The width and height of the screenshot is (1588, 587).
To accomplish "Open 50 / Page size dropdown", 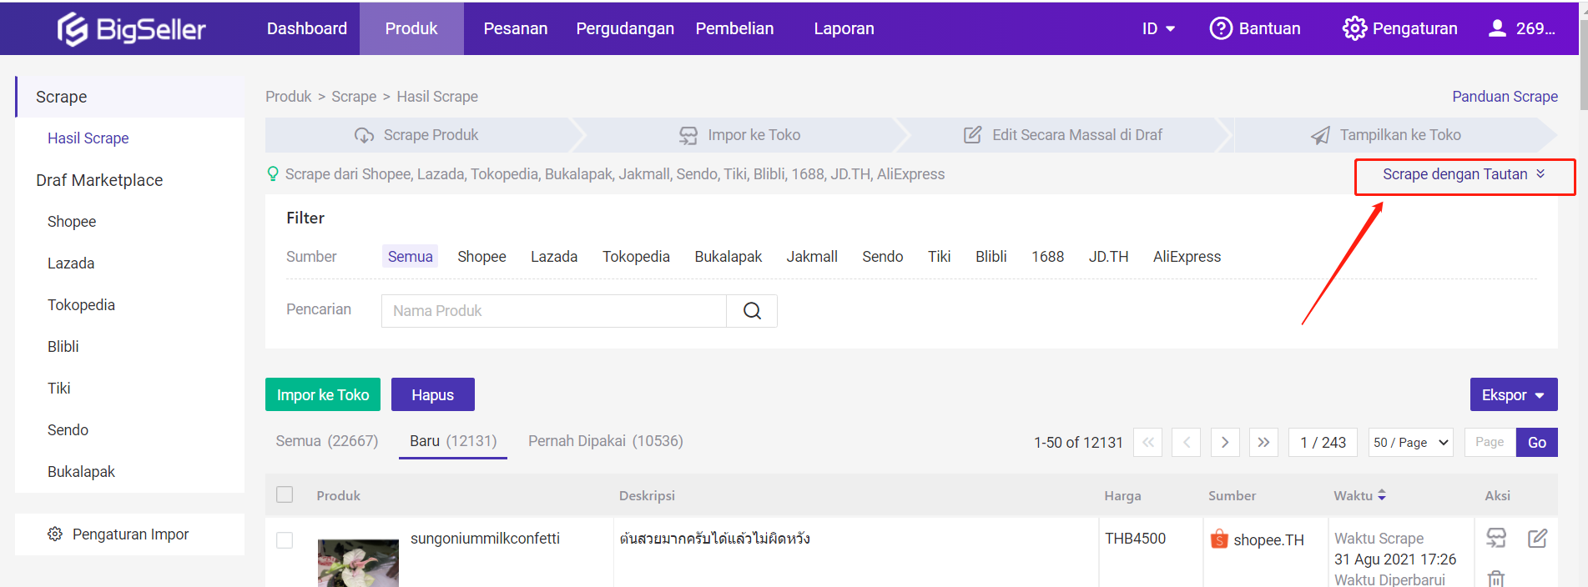I will (1411, 443).
